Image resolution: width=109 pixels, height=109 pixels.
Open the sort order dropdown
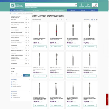tap(87, 20)
